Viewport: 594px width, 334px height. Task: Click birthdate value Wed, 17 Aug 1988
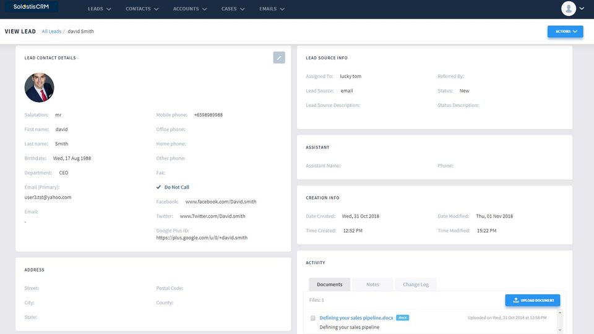pos(72,158)
